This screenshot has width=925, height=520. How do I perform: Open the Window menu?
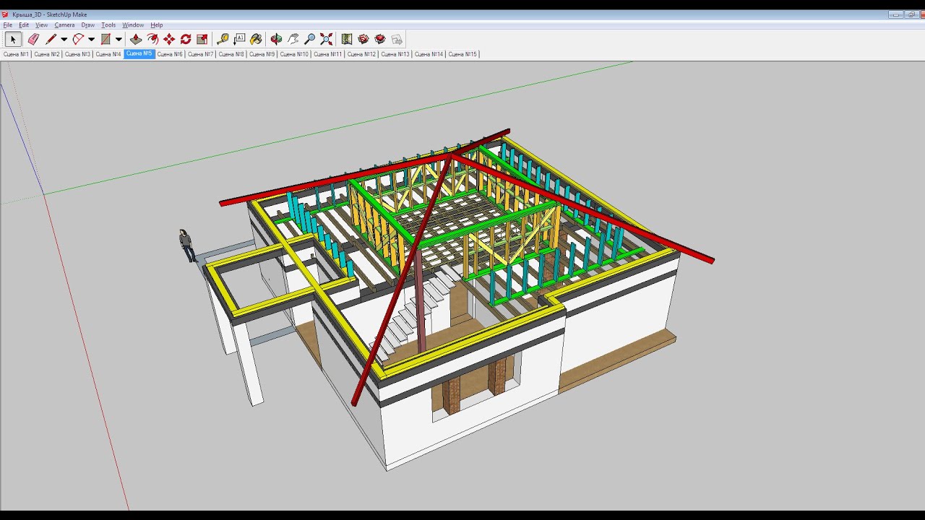[133, 25]
